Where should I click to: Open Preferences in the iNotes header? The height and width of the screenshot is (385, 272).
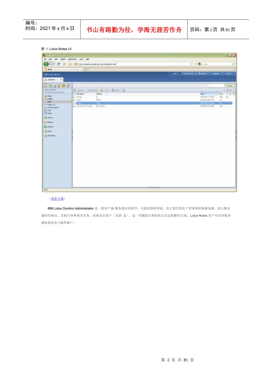pos(189,74)
